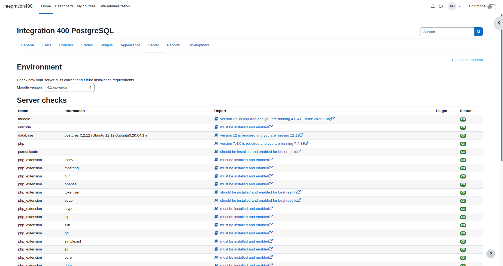Click the Plugin column header

tap(441, 111)
